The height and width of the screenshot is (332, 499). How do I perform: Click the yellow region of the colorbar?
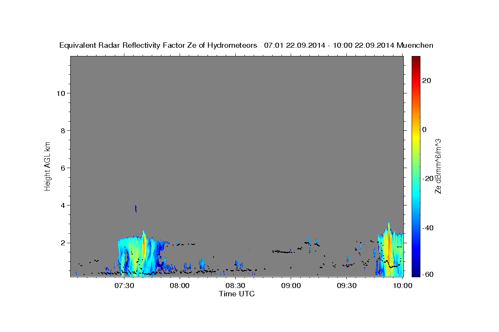point(415,137)
